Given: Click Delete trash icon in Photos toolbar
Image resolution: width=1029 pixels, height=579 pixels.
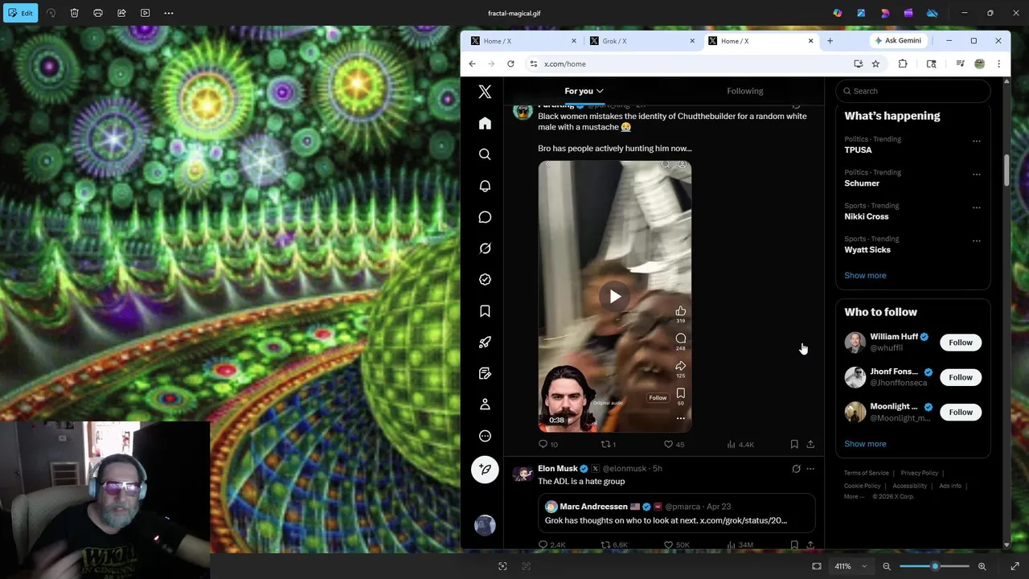Looking at the screenshot, I should (x=74, y=13).
